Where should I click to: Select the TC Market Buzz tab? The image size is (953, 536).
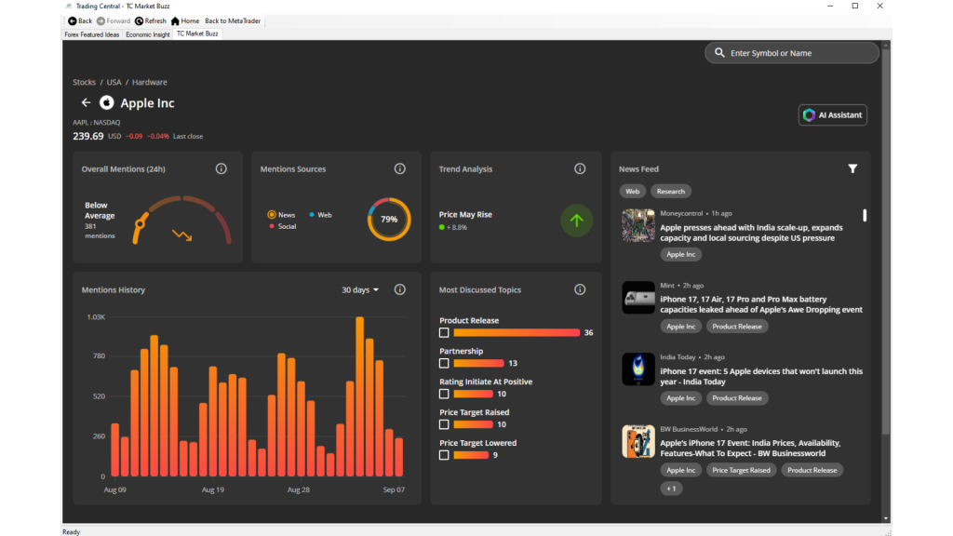pos(197,34)
